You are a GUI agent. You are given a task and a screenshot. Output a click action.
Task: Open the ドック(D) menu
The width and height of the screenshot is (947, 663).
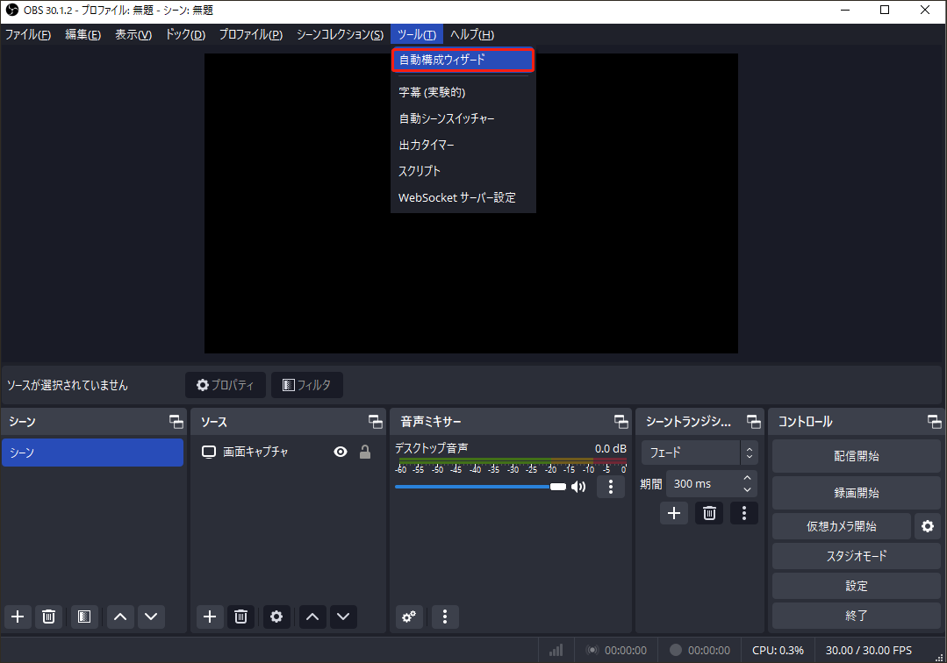[185, 34]
